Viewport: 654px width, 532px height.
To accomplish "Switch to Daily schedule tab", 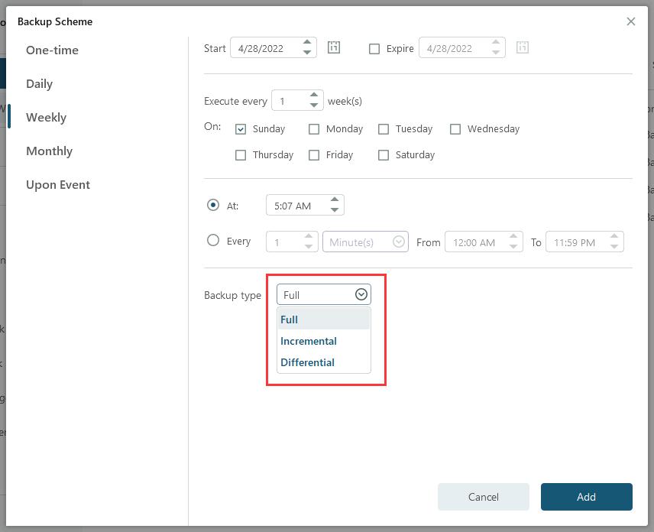I will 39,84.
